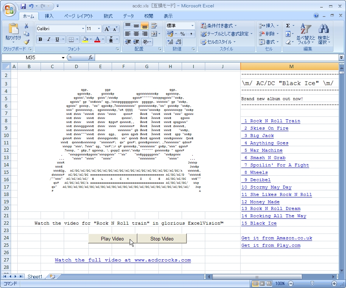
Task: Open the Get it from Amazon.co.uk link
Action: (277, 238)
